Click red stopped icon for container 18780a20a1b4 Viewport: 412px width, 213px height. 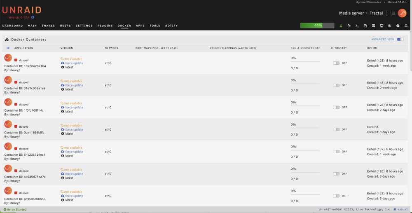[16, 60]
